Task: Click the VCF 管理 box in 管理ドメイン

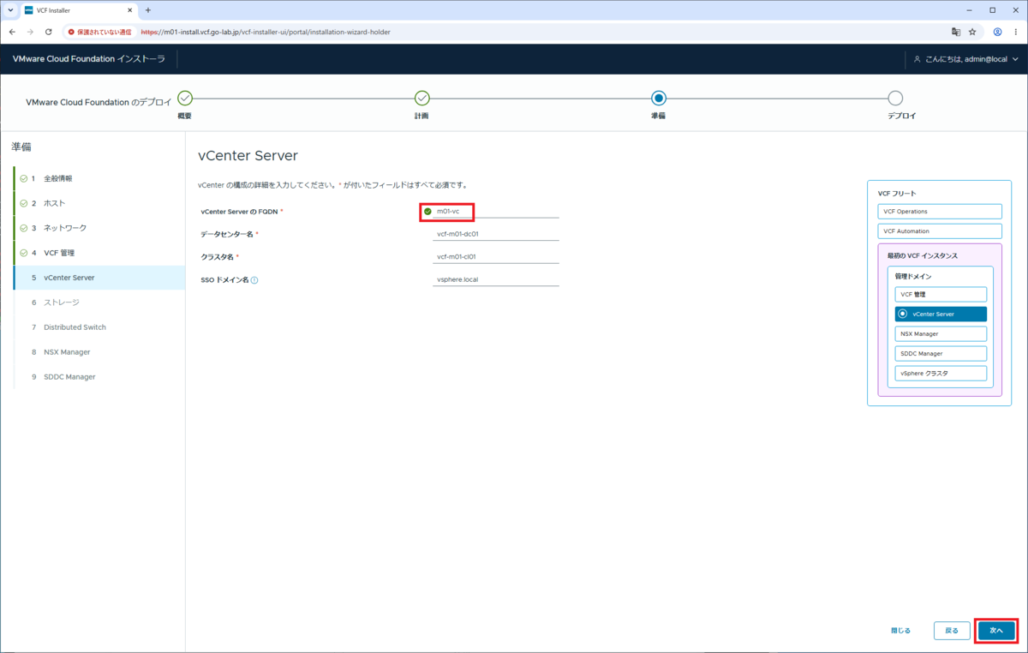Action: (941, 294)
